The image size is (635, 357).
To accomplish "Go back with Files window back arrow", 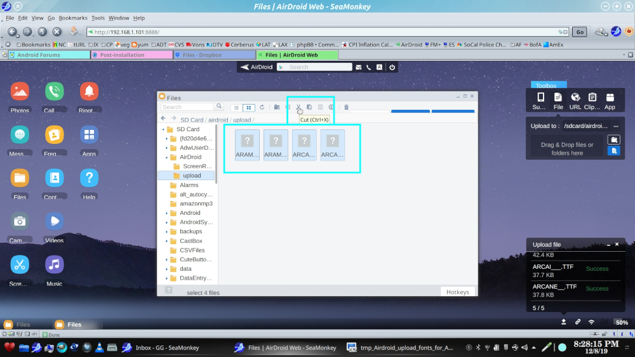I will (163, 119).
